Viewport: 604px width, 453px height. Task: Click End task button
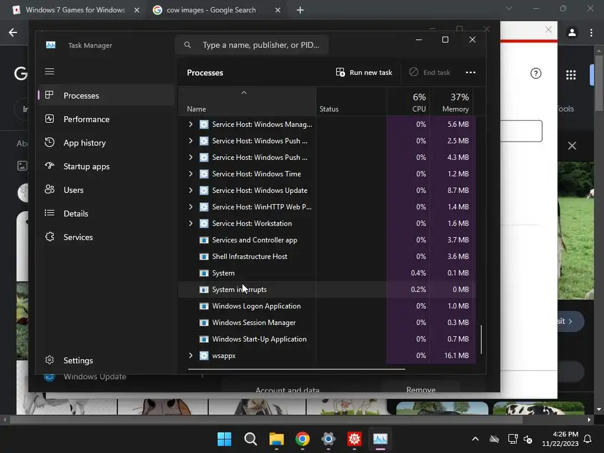tap(429, 73)
